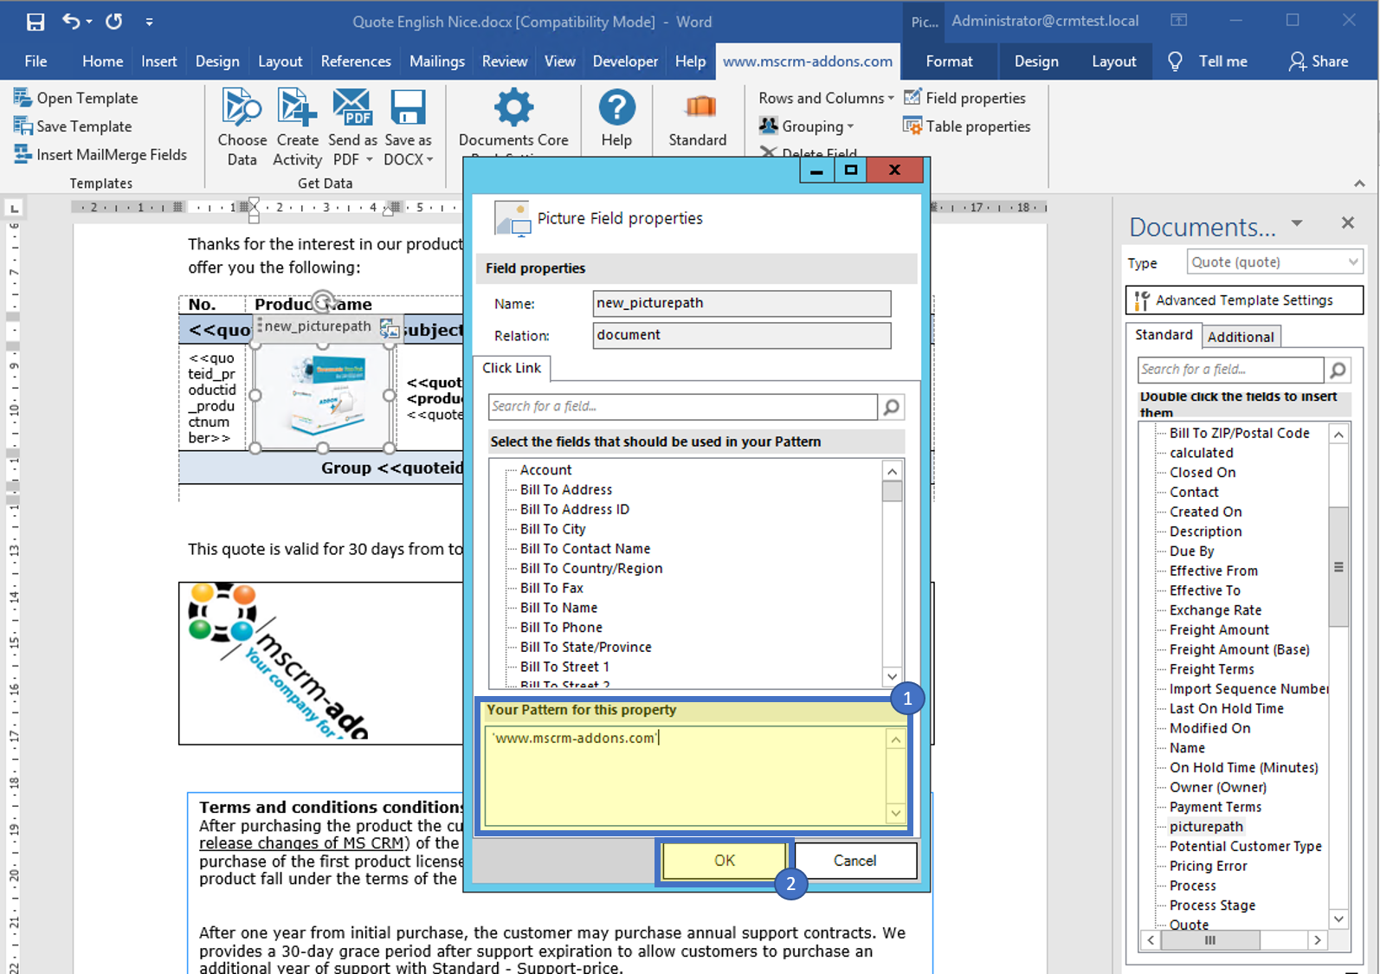Click the new_picturepath field options icon
Viewport: 1380px width, 974px height.
click(390, 327)
